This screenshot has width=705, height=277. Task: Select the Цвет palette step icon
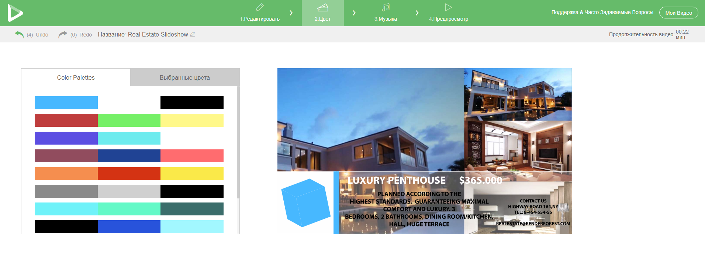pyautogui.click(x=322, y=7)
